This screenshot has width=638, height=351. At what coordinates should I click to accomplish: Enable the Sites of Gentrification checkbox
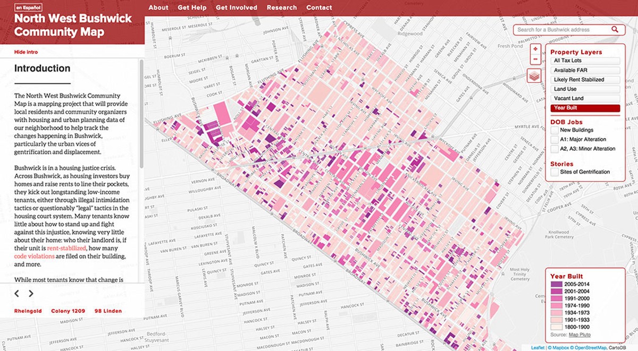pyautogui.click(x=555, y=172)
